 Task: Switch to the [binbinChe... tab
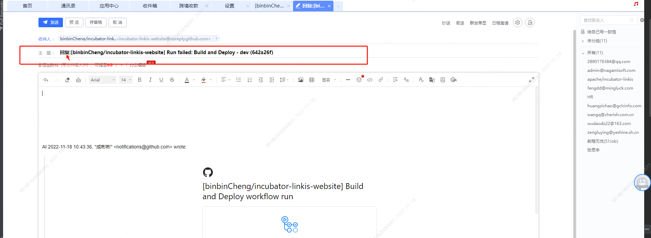click(x=269, y=6)
